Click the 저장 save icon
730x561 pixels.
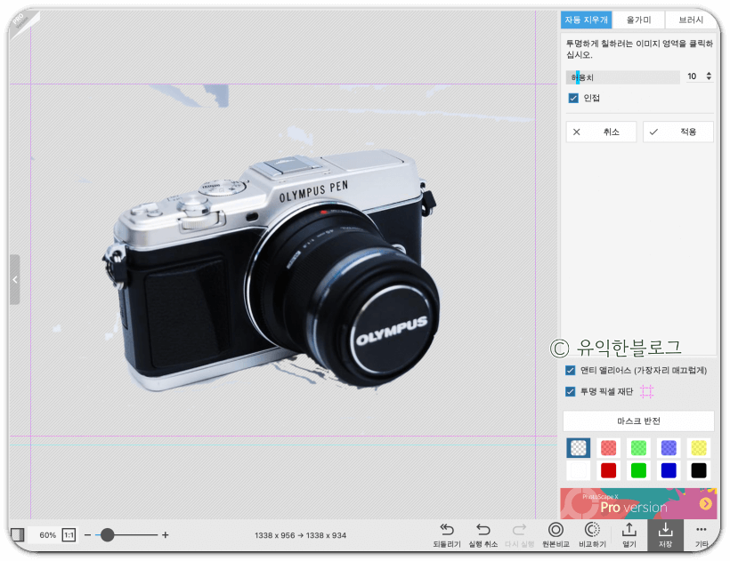[665, 535]
